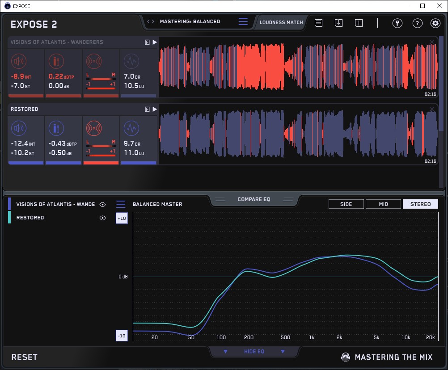
Task: Click loudness speaker icon for Restored track
Action: coord(19,128)
